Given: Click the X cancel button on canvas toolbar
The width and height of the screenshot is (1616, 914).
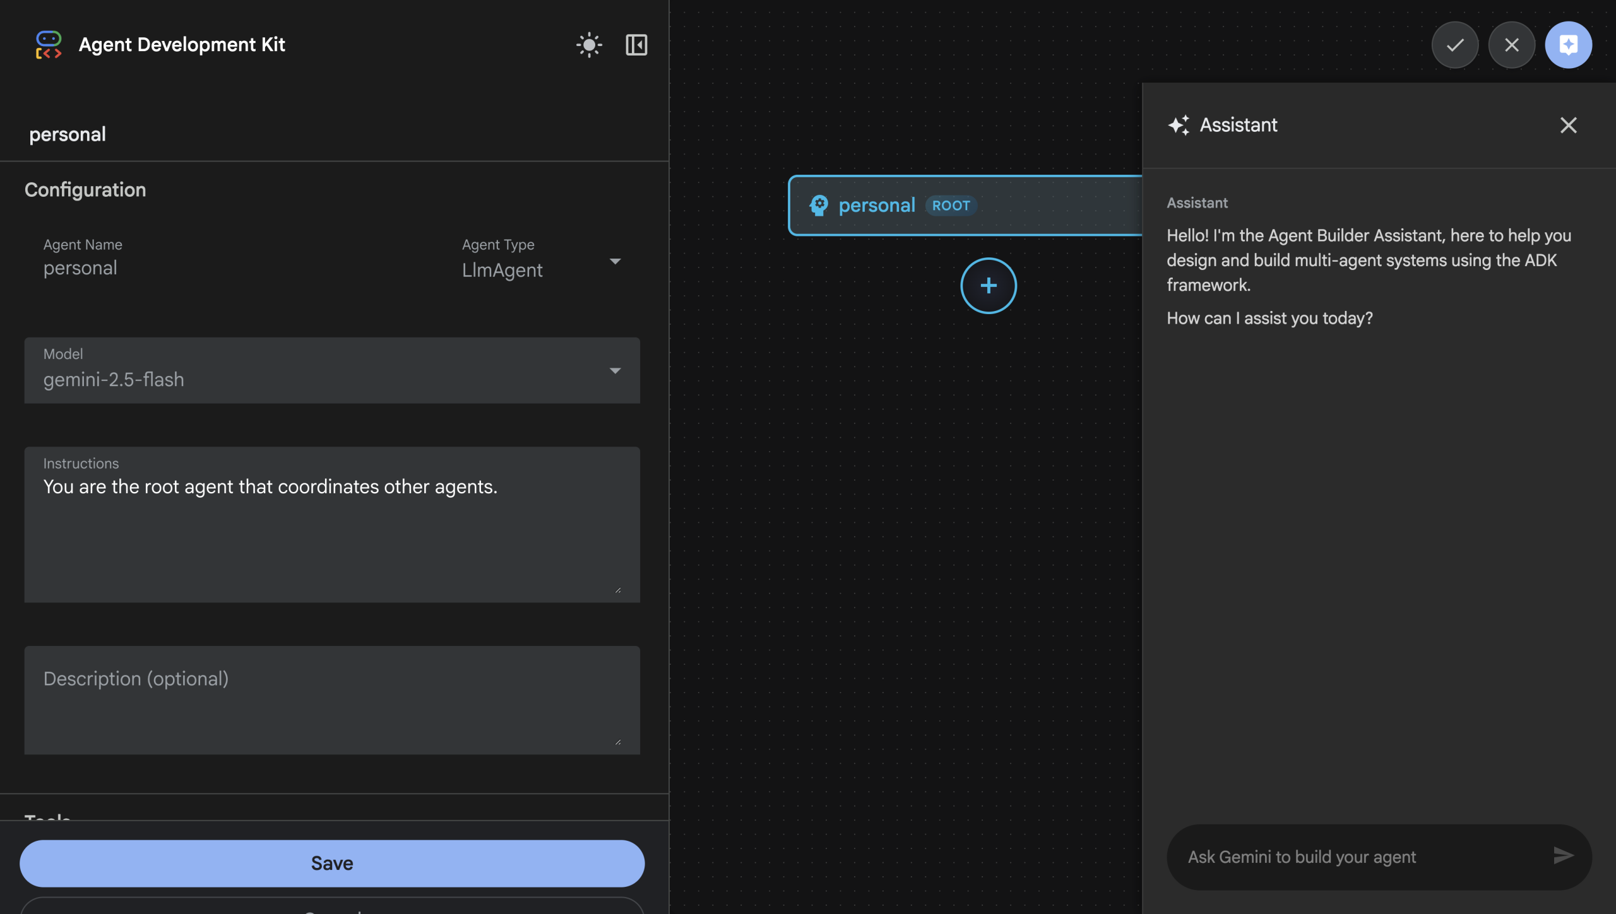Looking at the screenshot, I should tap(1512, 45).
